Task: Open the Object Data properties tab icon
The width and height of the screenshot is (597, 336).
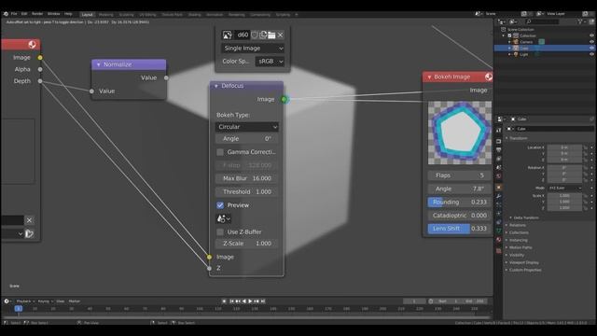Action: 499,231
